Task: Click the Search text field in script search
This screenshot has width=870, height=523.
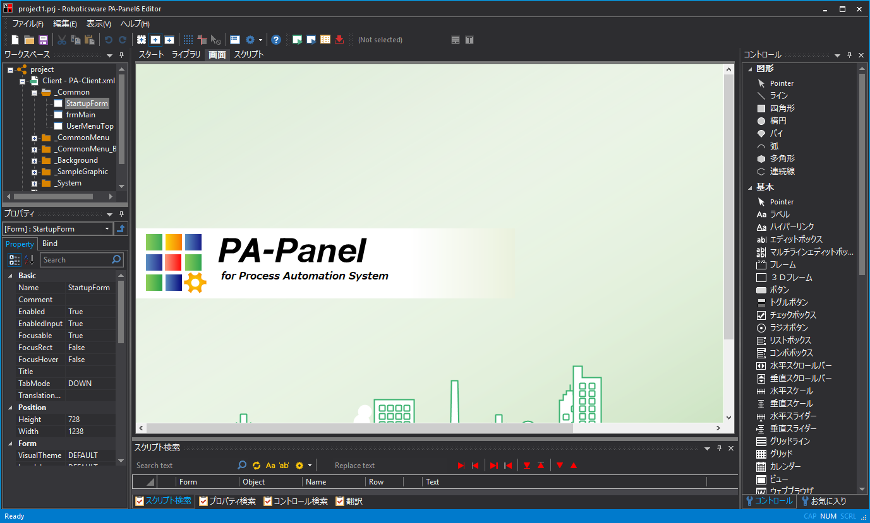Action: pos(185,466)
